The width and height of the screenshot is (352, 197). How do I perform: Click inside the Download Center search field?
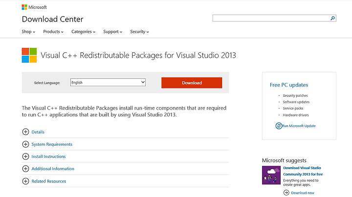(271, 18)
